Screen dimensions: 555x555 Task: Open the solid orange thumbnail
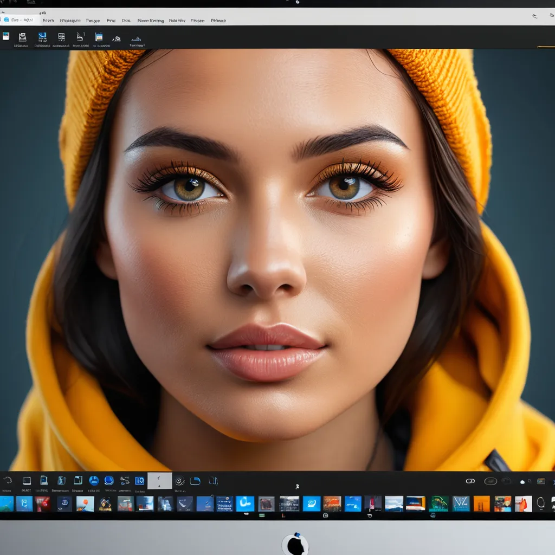pos(481,504)
